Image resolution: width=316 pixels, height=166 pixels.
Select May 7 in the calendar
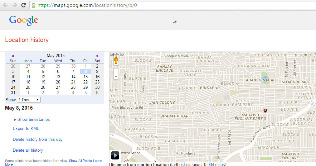pyautogui.click(x=73, y=71)
